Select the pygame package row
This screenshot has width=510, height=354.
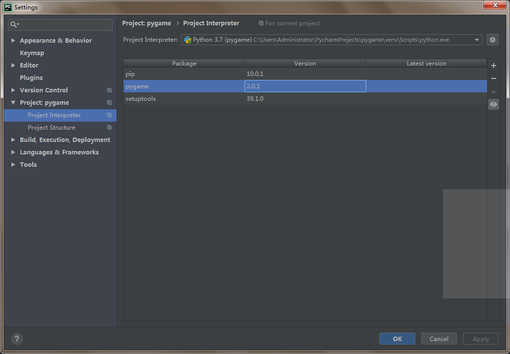[149, 86]
